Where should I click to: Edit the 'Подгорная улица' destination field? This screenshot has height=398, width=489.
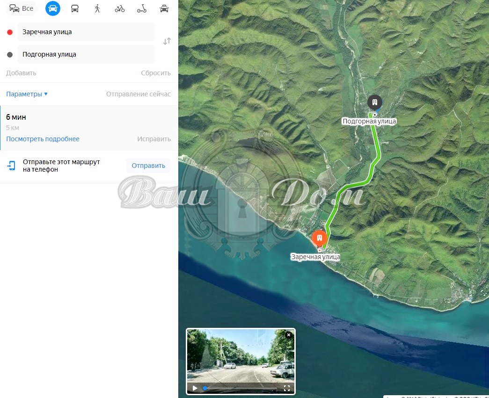[x=87, y=54]
